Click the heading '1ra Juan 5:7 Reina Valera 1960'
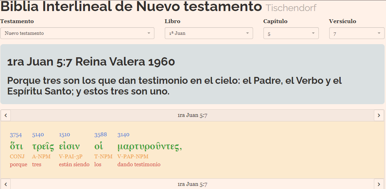This screenshot has width=386, height=189. pyautogui.click(x=91, y=62)
